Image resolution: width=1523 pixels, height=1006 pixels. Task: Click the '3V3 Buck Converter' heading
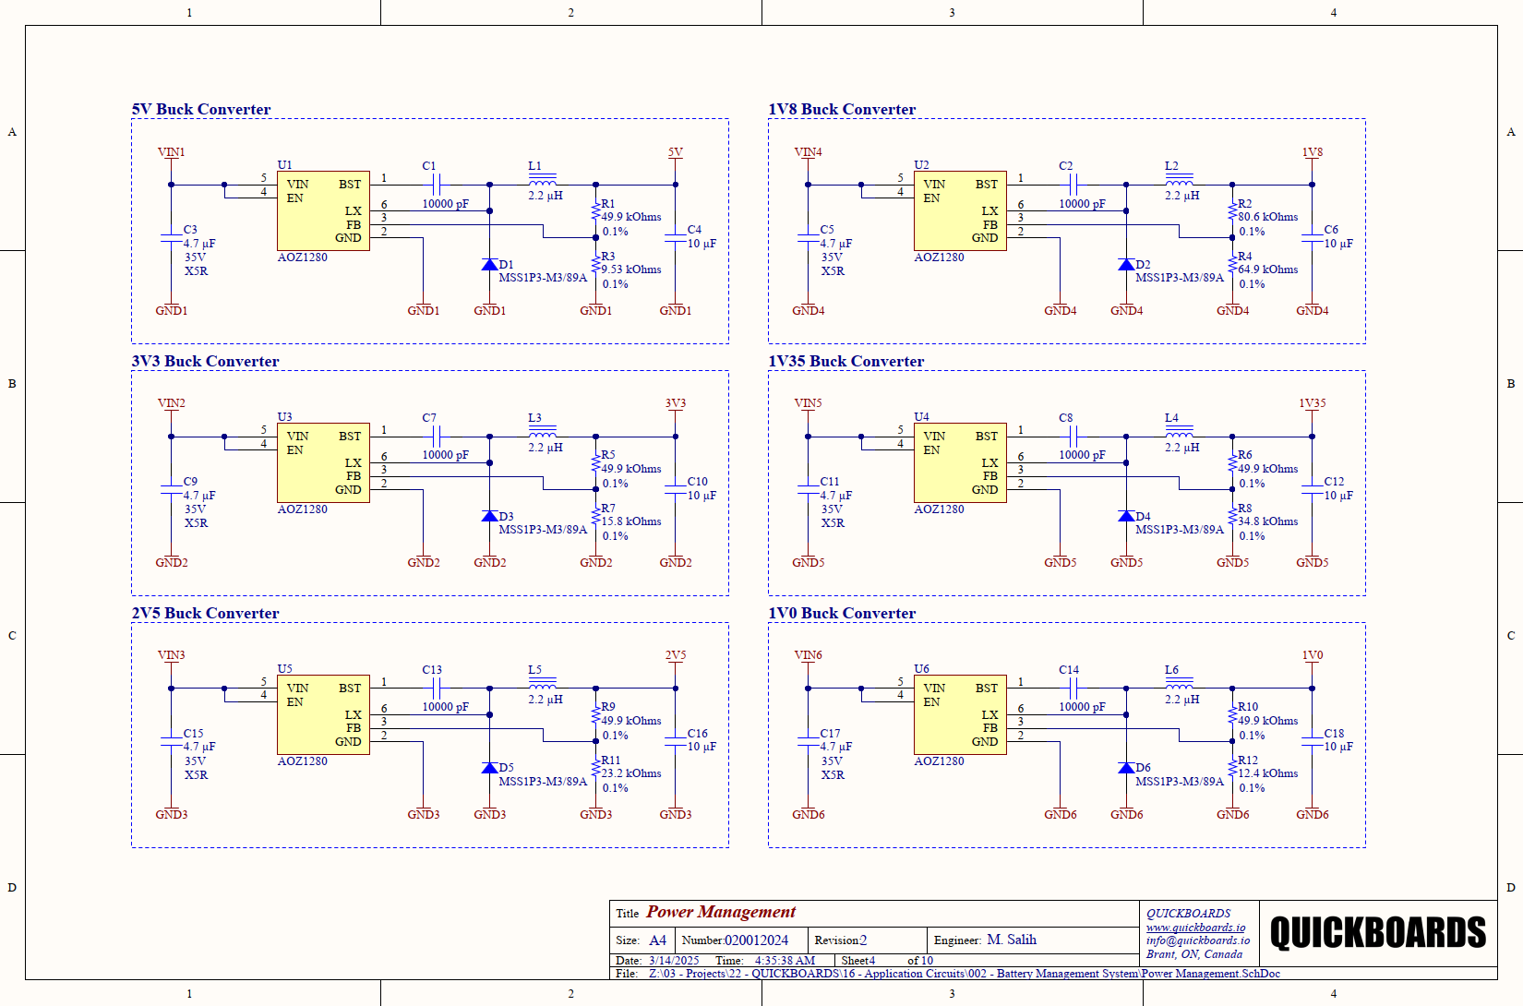pos(205,361)
